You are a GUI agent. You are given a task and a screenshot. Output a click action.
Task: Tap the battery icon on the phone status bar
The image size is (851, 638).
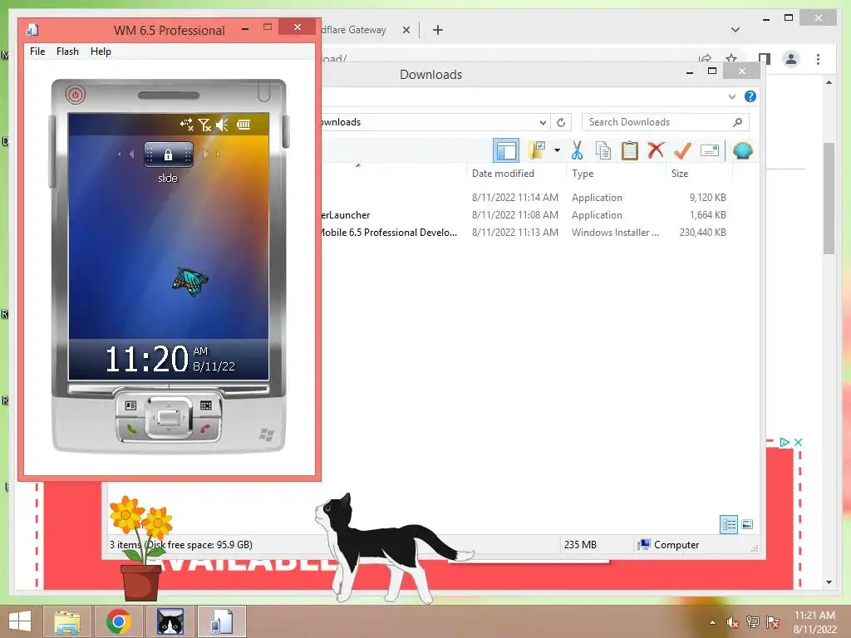[243, 125]
